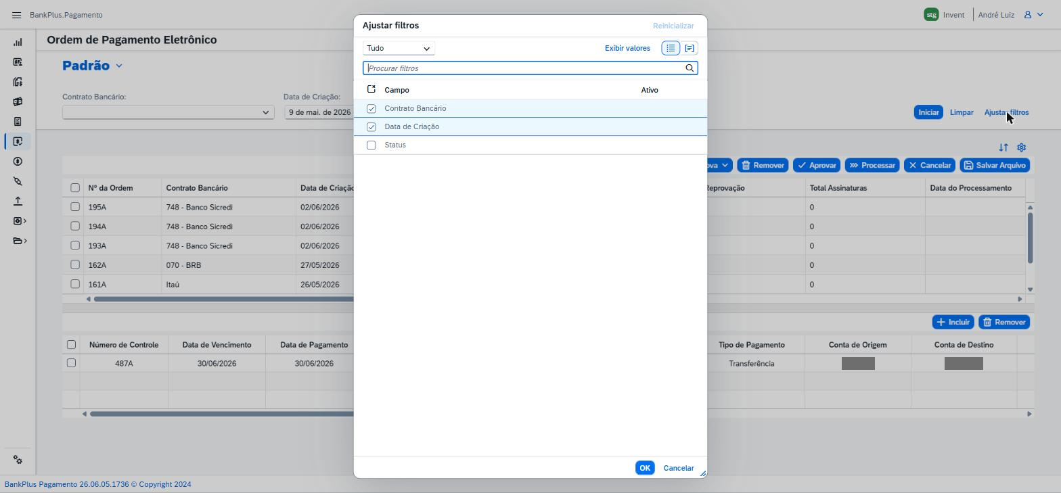Click the orders table vertical scrollbar
This screenshot has height=493, width=1061.
(x=1030, y=238)
